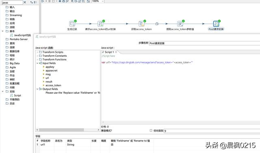Click the 'Please use the Replace value' entry

coord(73,93)
